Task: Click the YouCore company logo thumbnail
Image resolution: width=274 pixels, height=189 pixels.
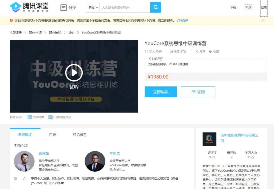Action: (209, 139)
